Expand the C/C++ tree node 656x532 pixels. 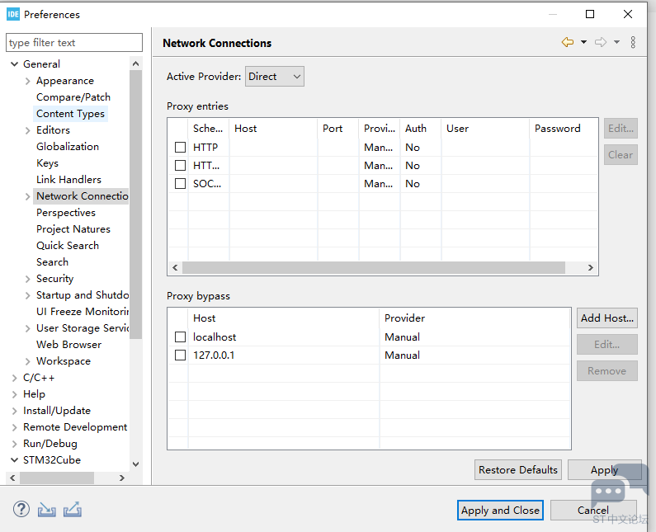pos(14,378)
